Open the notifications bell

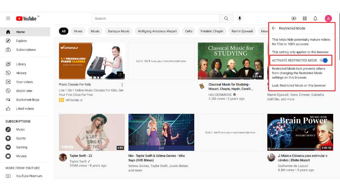(315, 19)
